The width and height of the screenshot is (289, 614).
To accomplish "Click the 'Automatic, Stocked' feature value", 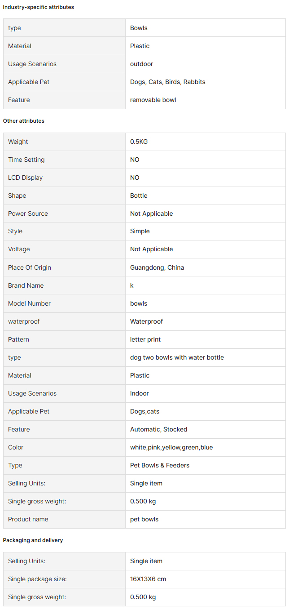I will [158, 429].
